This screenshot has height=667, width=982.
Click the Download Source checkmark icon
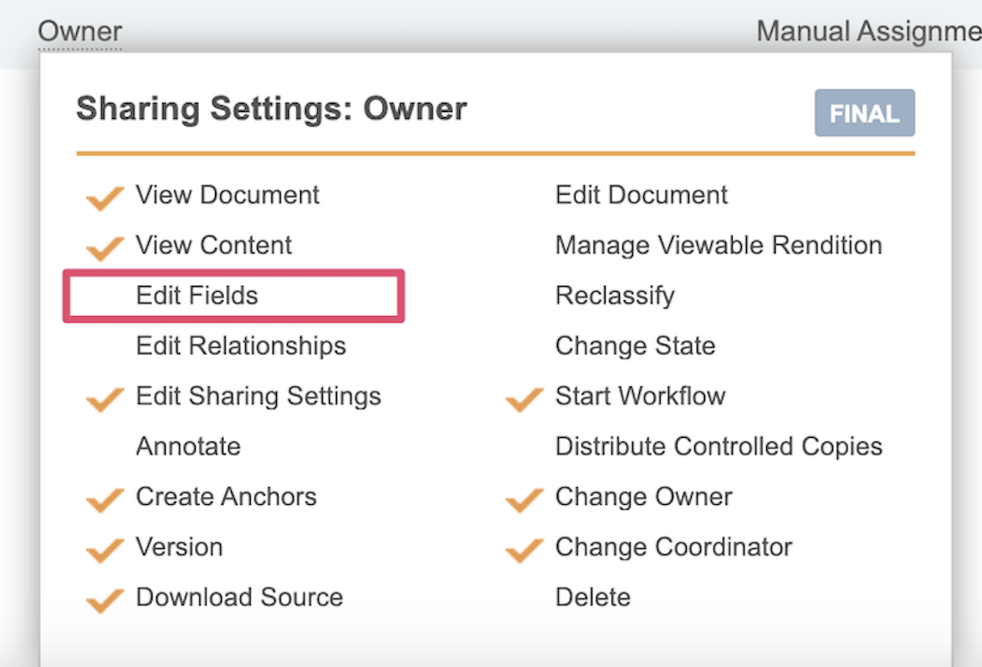coord(105,599)
